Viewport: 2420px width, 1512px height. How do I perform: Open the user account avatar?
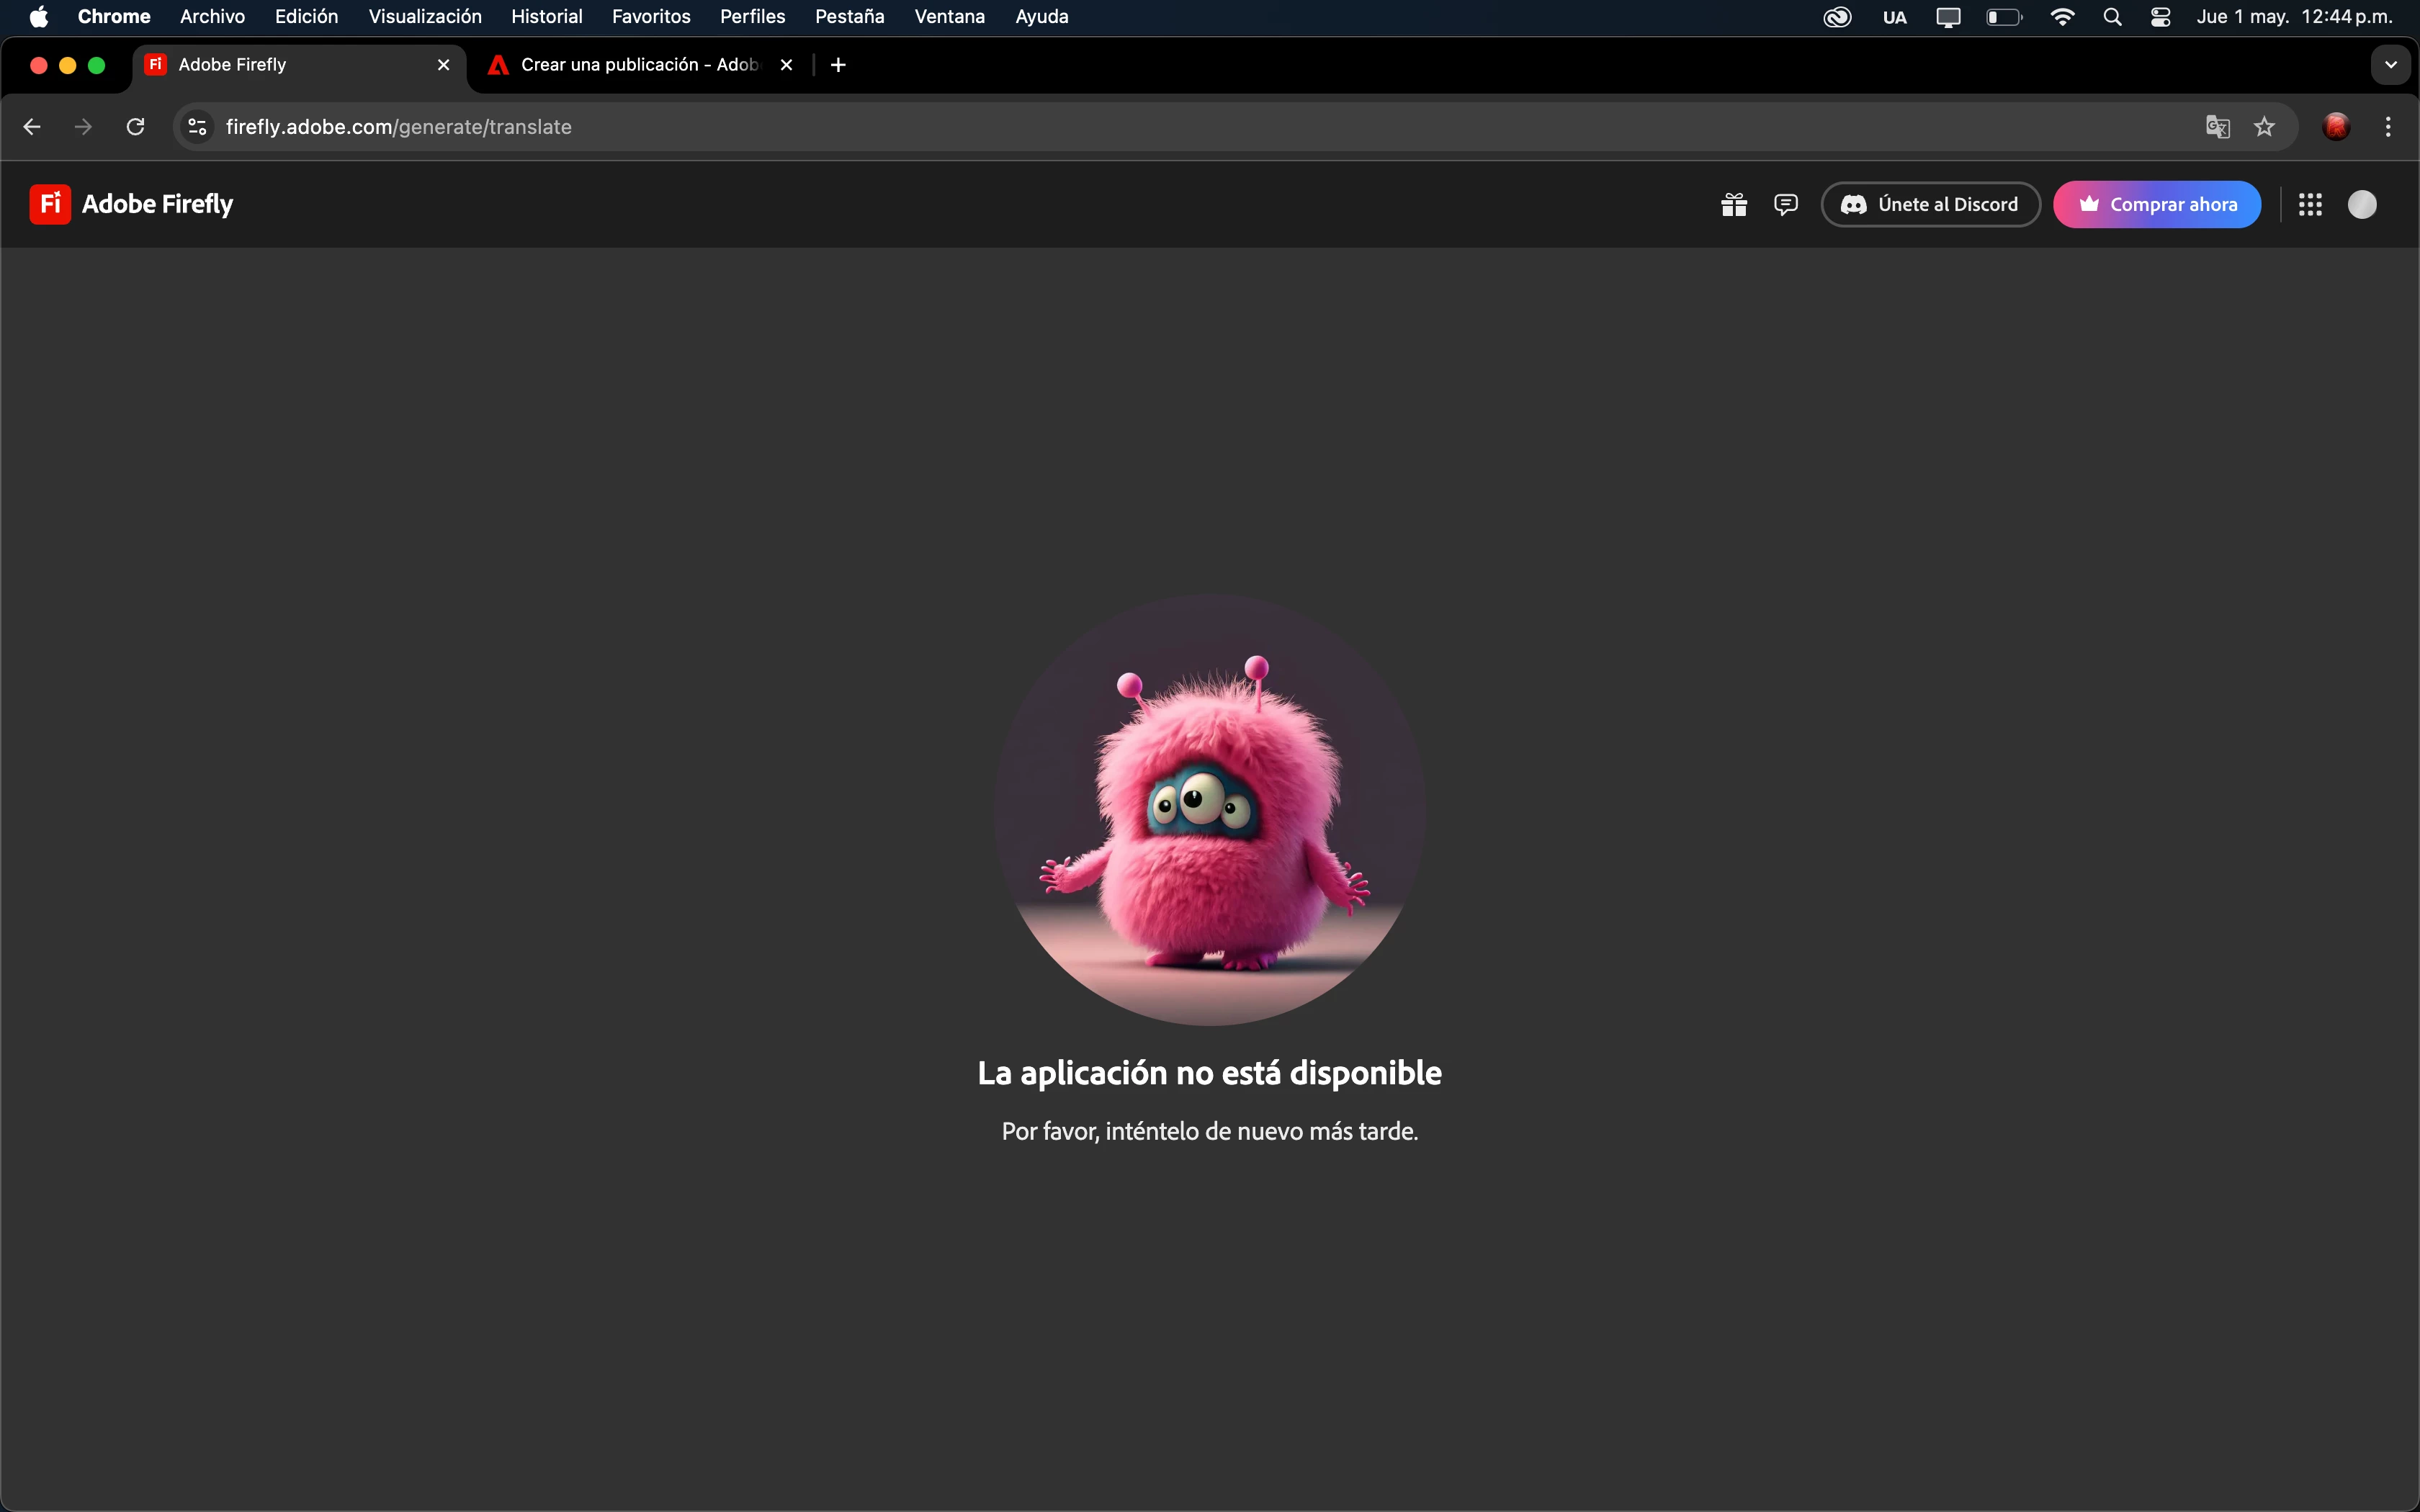point(2362,205)
